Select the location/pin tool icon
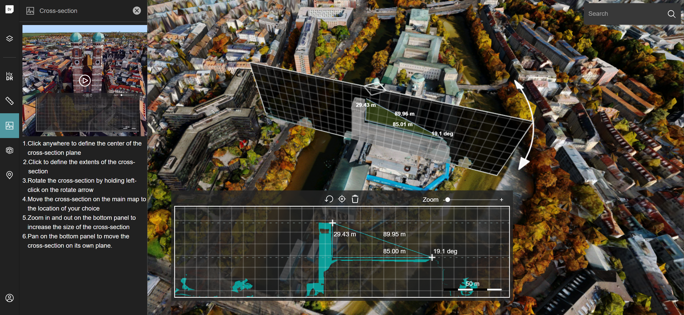 pyautogui.click(x=10, y=174)
